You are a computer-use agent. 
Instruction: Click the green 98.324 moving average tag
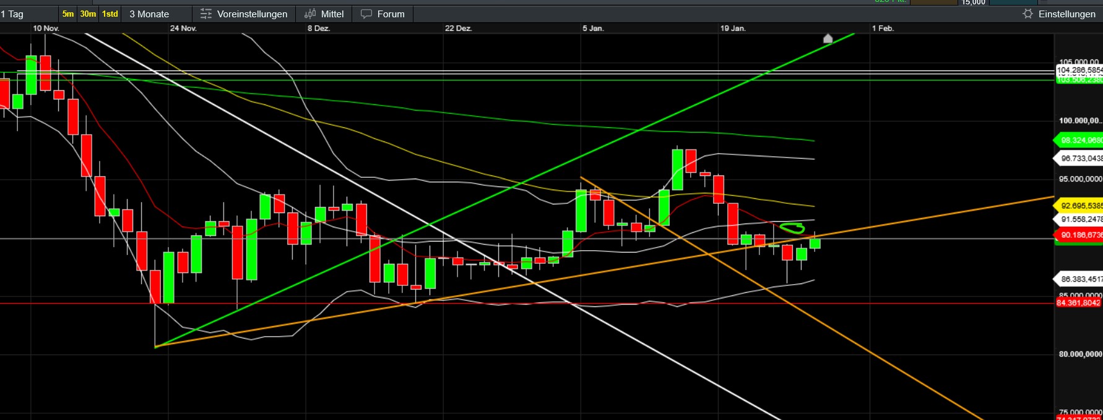coord(1080,140)
